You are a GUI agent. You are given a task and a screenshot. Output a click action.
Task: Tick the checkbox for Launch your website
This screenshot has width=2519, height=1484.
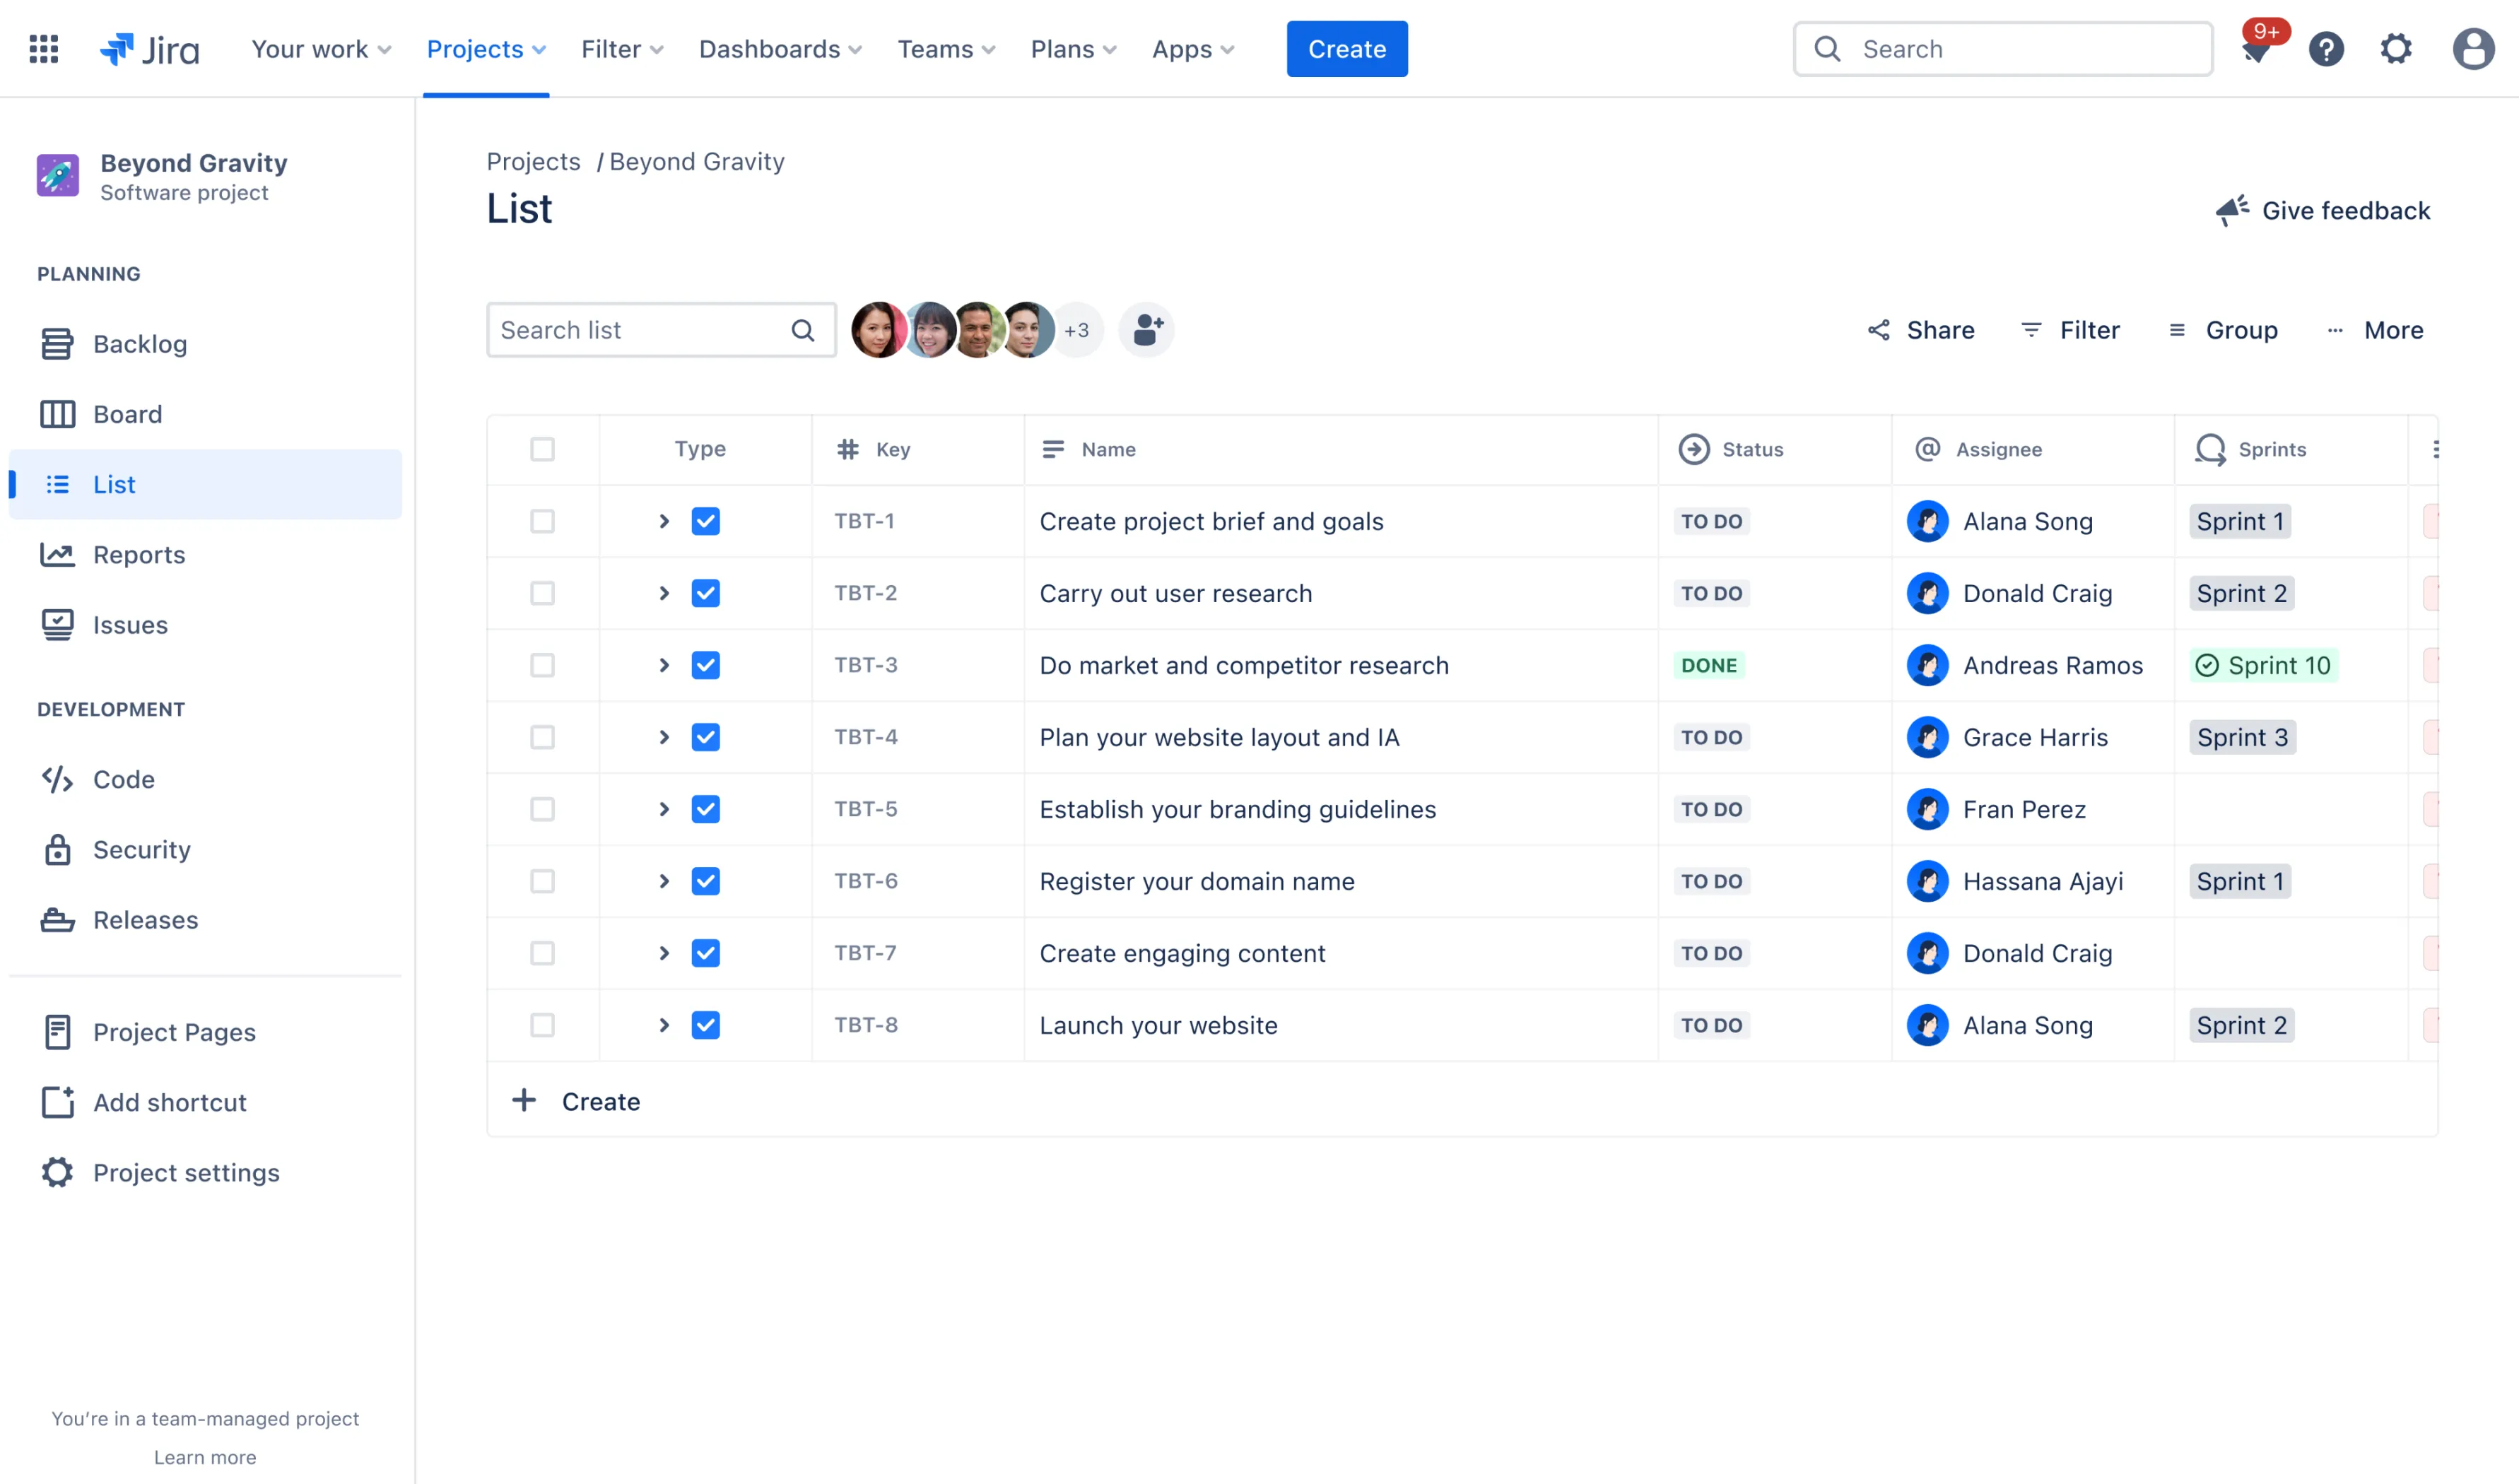[542, 1025]
